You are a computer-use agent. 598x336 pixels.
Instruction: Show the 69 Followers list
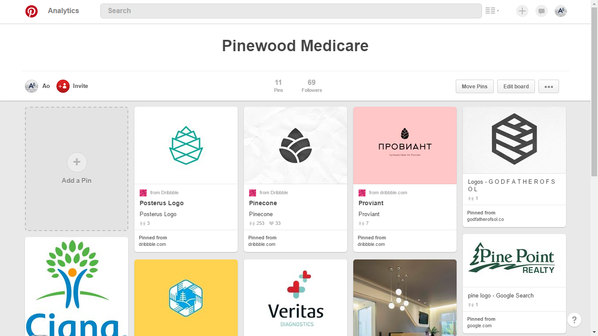(x=312, y=86)
